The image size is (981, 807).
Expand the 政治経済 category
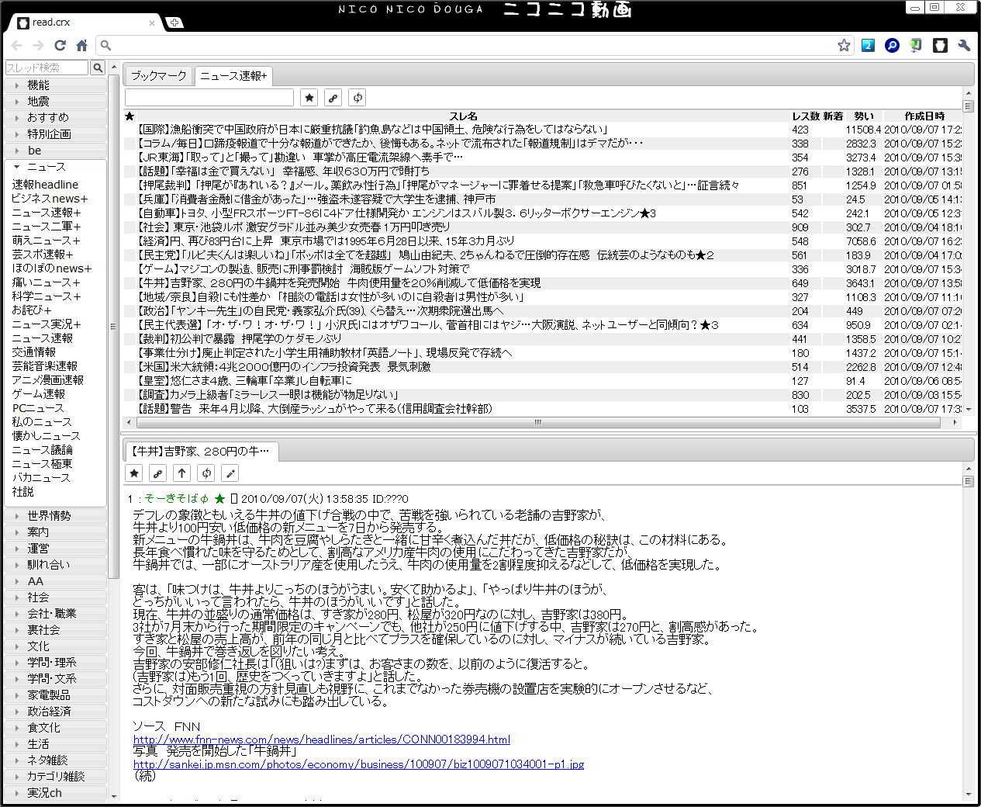(55, 711)
